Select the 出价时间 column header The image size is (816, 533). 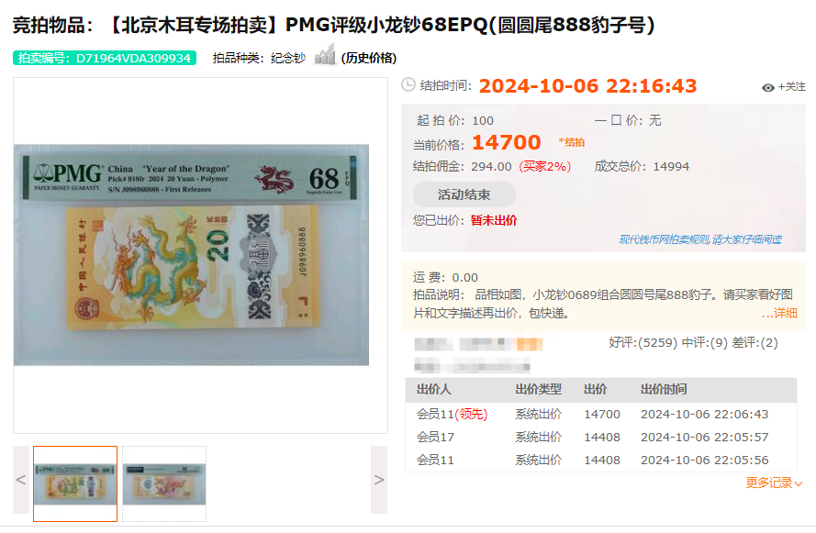pos(664,390)
